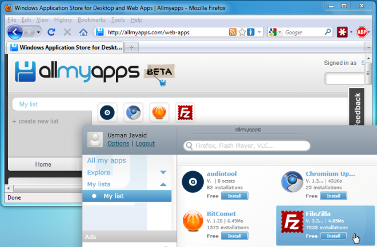Open the History menu
Viewport: 377px width, 247px height.
click(63, 20)
